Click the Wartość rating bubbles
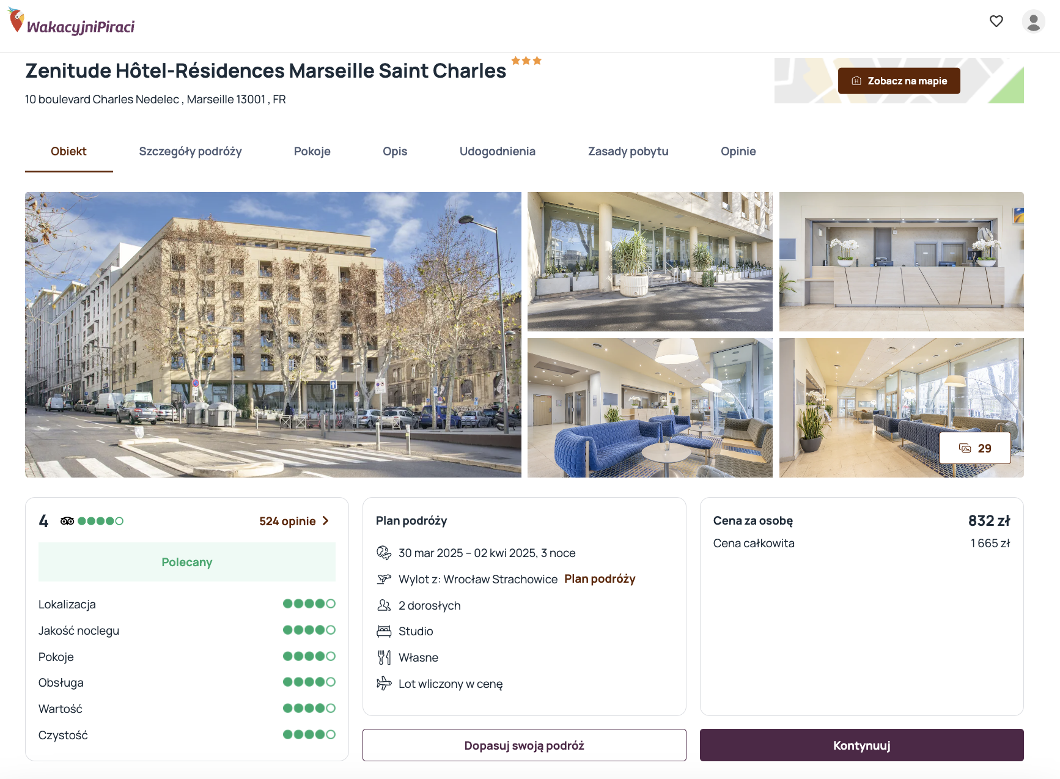 [x=309, y=709]
